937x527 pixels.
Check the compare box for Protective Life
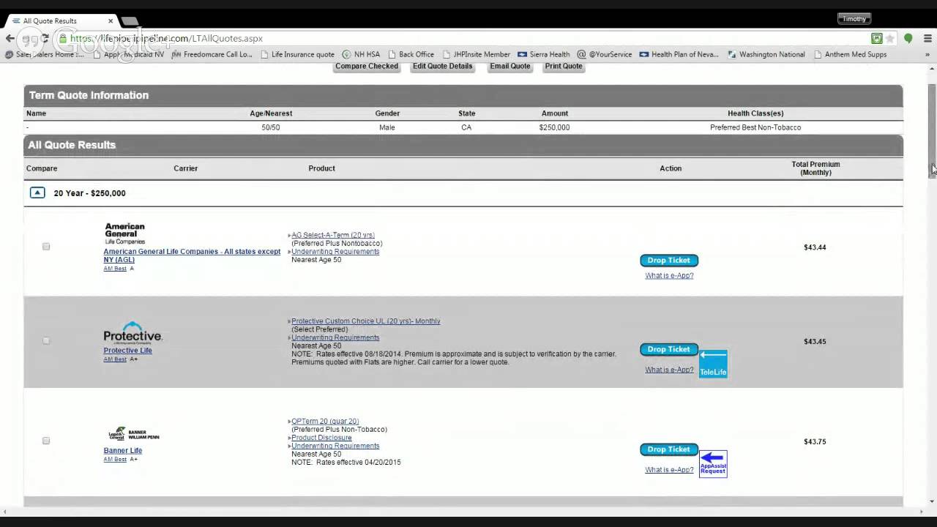coord(46,340)
